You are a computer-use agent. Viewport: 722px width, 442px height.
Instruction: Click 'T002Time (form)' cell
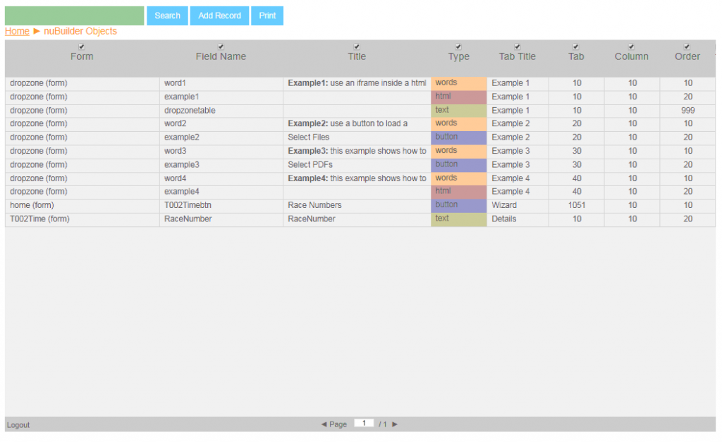point(82,219)
